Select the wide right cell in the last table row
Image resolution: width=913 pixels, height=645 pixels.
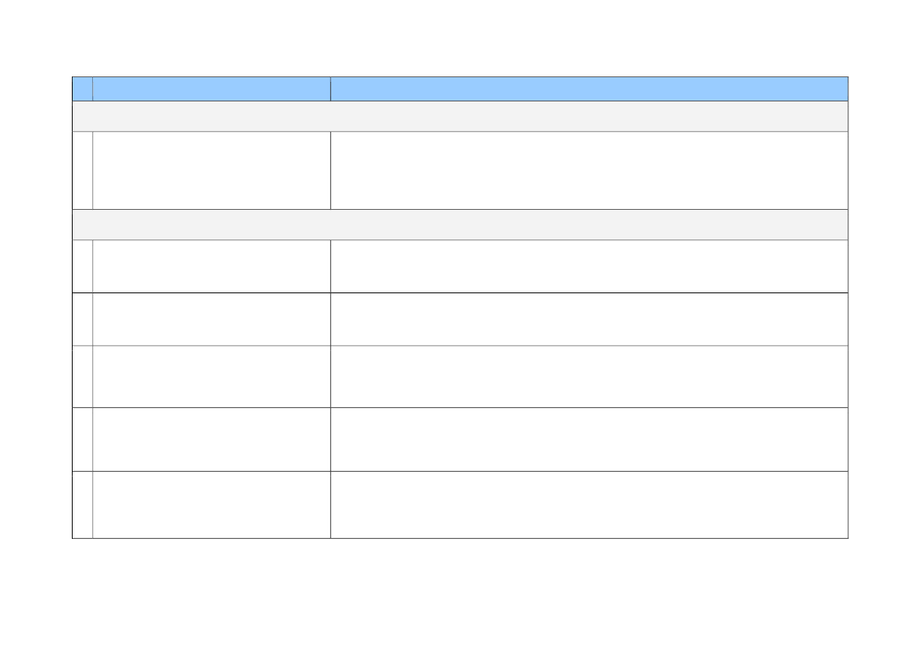click(x=589, y=505)
